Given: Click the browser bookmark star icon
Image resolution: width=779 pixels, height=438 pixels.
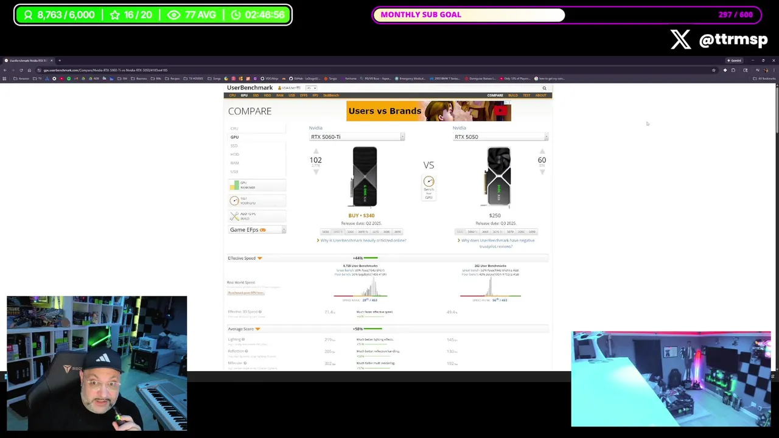Looking at the screenshot, I should point(714,70).
